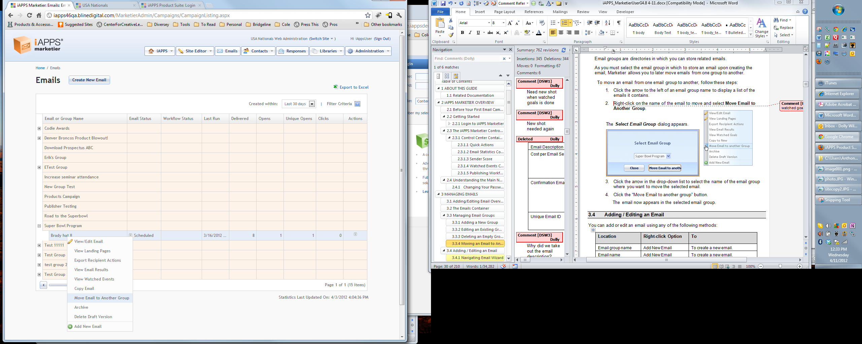The width and height of the screenshot is (862, 344).
Task: Click the Replace button in Editing group
Action: (x=784, y=28)
